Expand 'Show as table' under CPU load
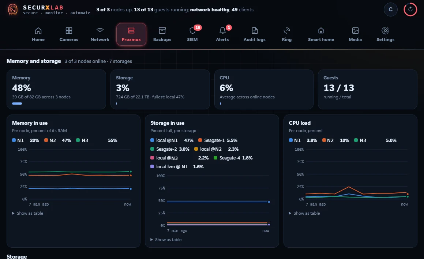This screenshot has width=424, height=259. (x=304, y=213)
